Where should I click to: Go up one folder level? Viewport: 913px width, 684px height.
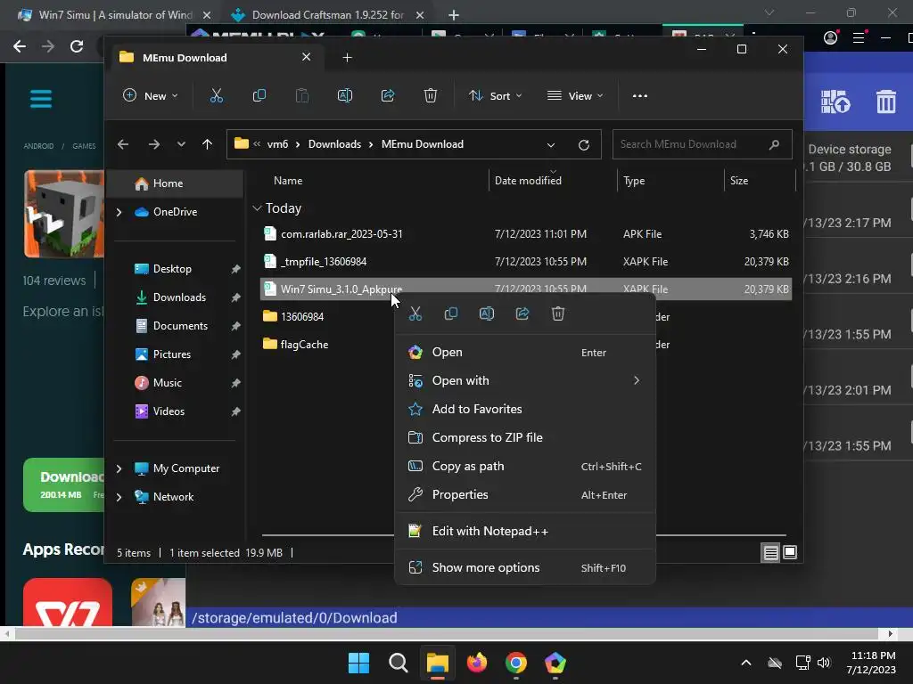coord(207,144)
